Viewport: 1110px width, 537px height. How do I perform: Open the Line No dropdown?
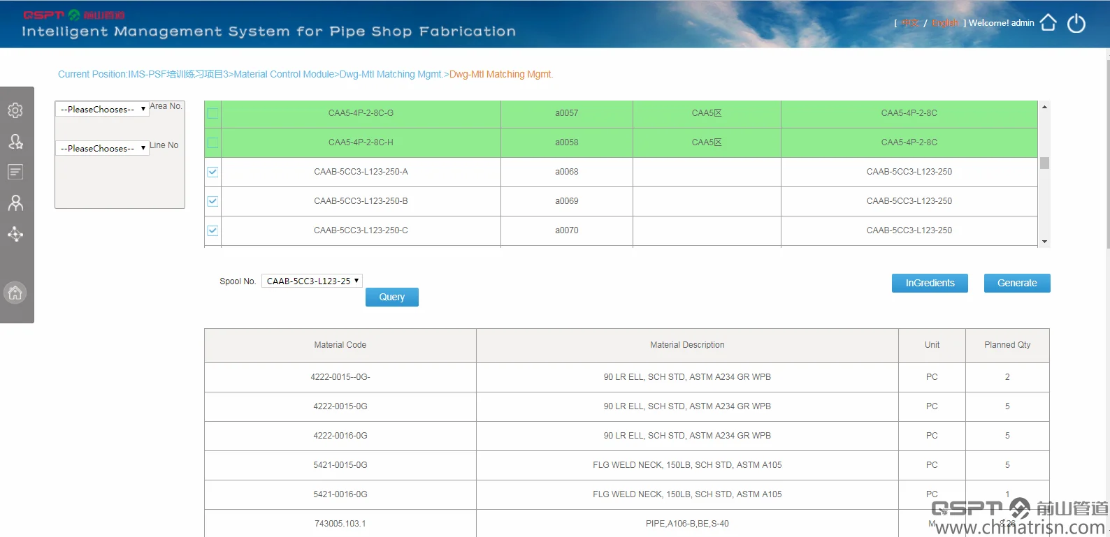click(x=102, y=148)
